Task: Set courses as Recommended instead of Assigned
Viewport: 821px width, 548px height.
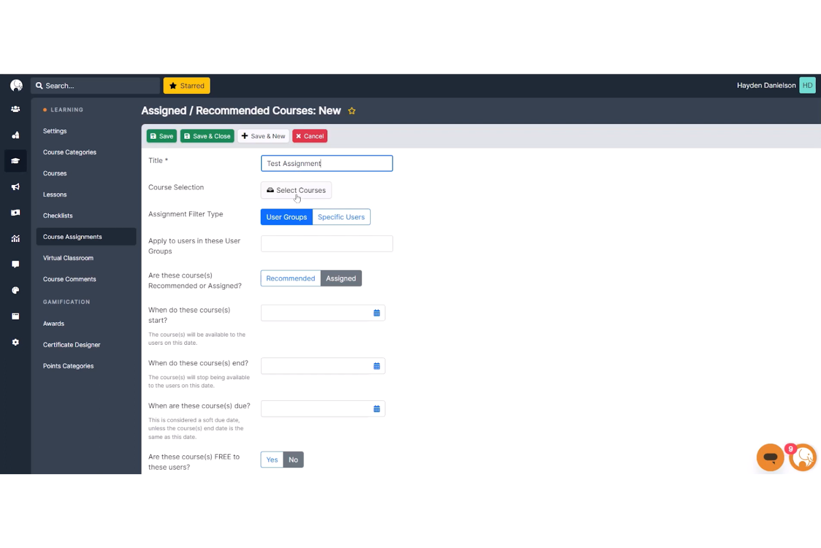Action: pyautogui.click(x=290, y=278)
